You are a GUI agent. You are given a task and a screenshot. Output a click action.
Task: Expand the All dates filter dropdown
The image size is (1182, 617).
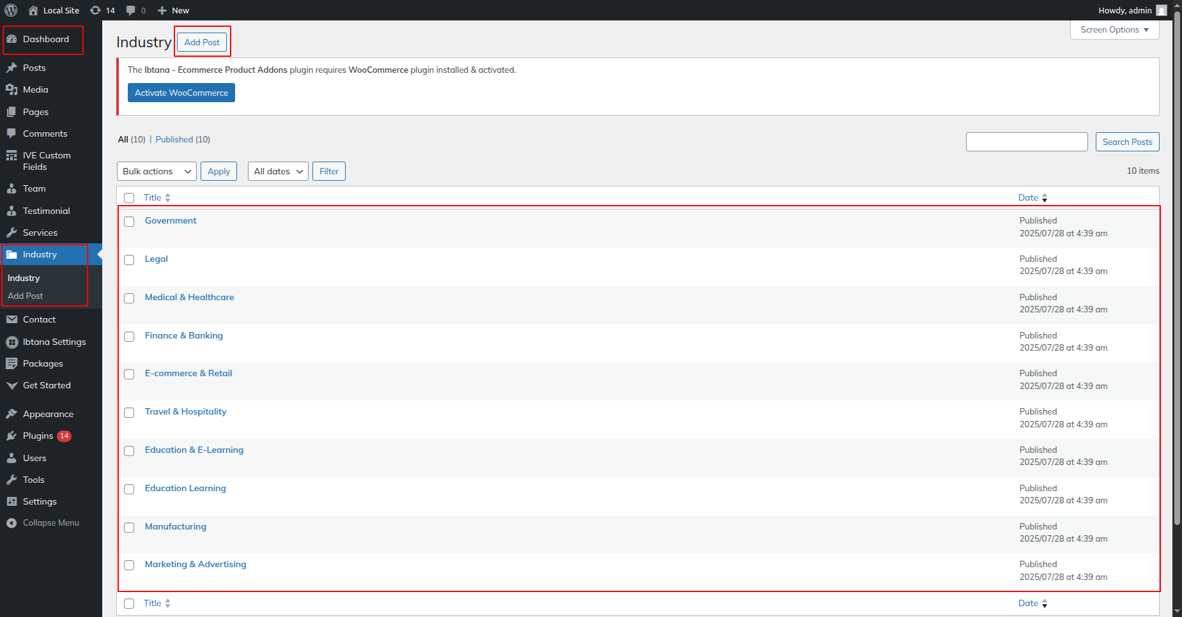click(x=278, y=171)
